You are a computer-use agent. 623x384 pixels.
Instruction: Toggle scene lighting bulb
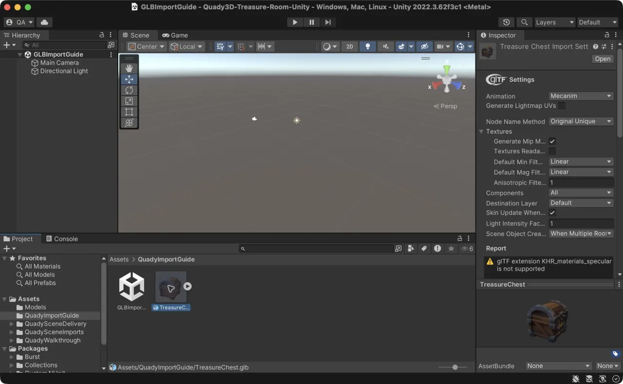(x=367, y=47)
